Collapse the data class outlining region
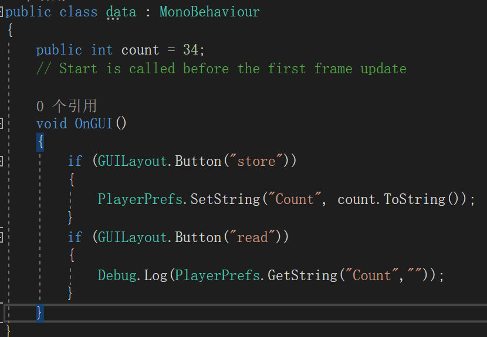The height and width of the screenshot is (337, 487). (x=1, y=12)
